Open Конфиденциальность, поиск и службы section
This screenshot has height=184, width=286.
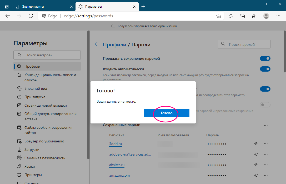coord(47,77)
